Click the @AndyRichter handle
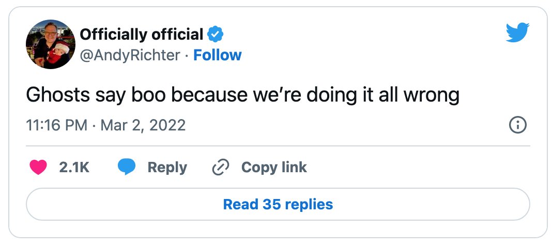This screenshot has width=552, height=248. pos(130,55)
